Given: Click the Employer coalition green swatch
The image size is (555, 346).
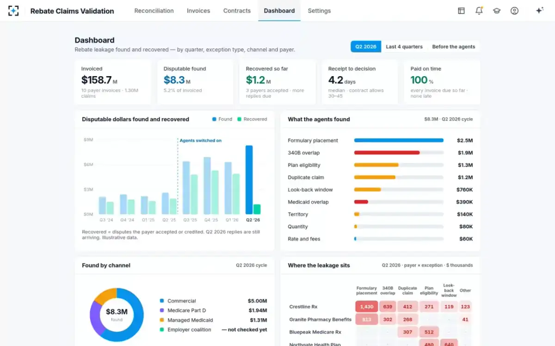Looking at the screenshot, I should coord(162,330).
